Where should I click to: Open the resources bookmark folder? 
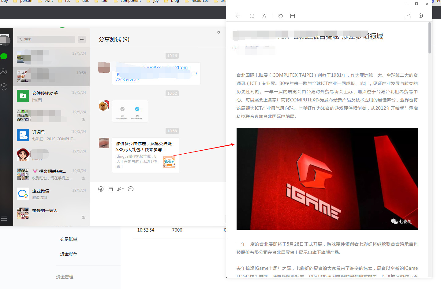pyautogui.click(x=197, y=1)
